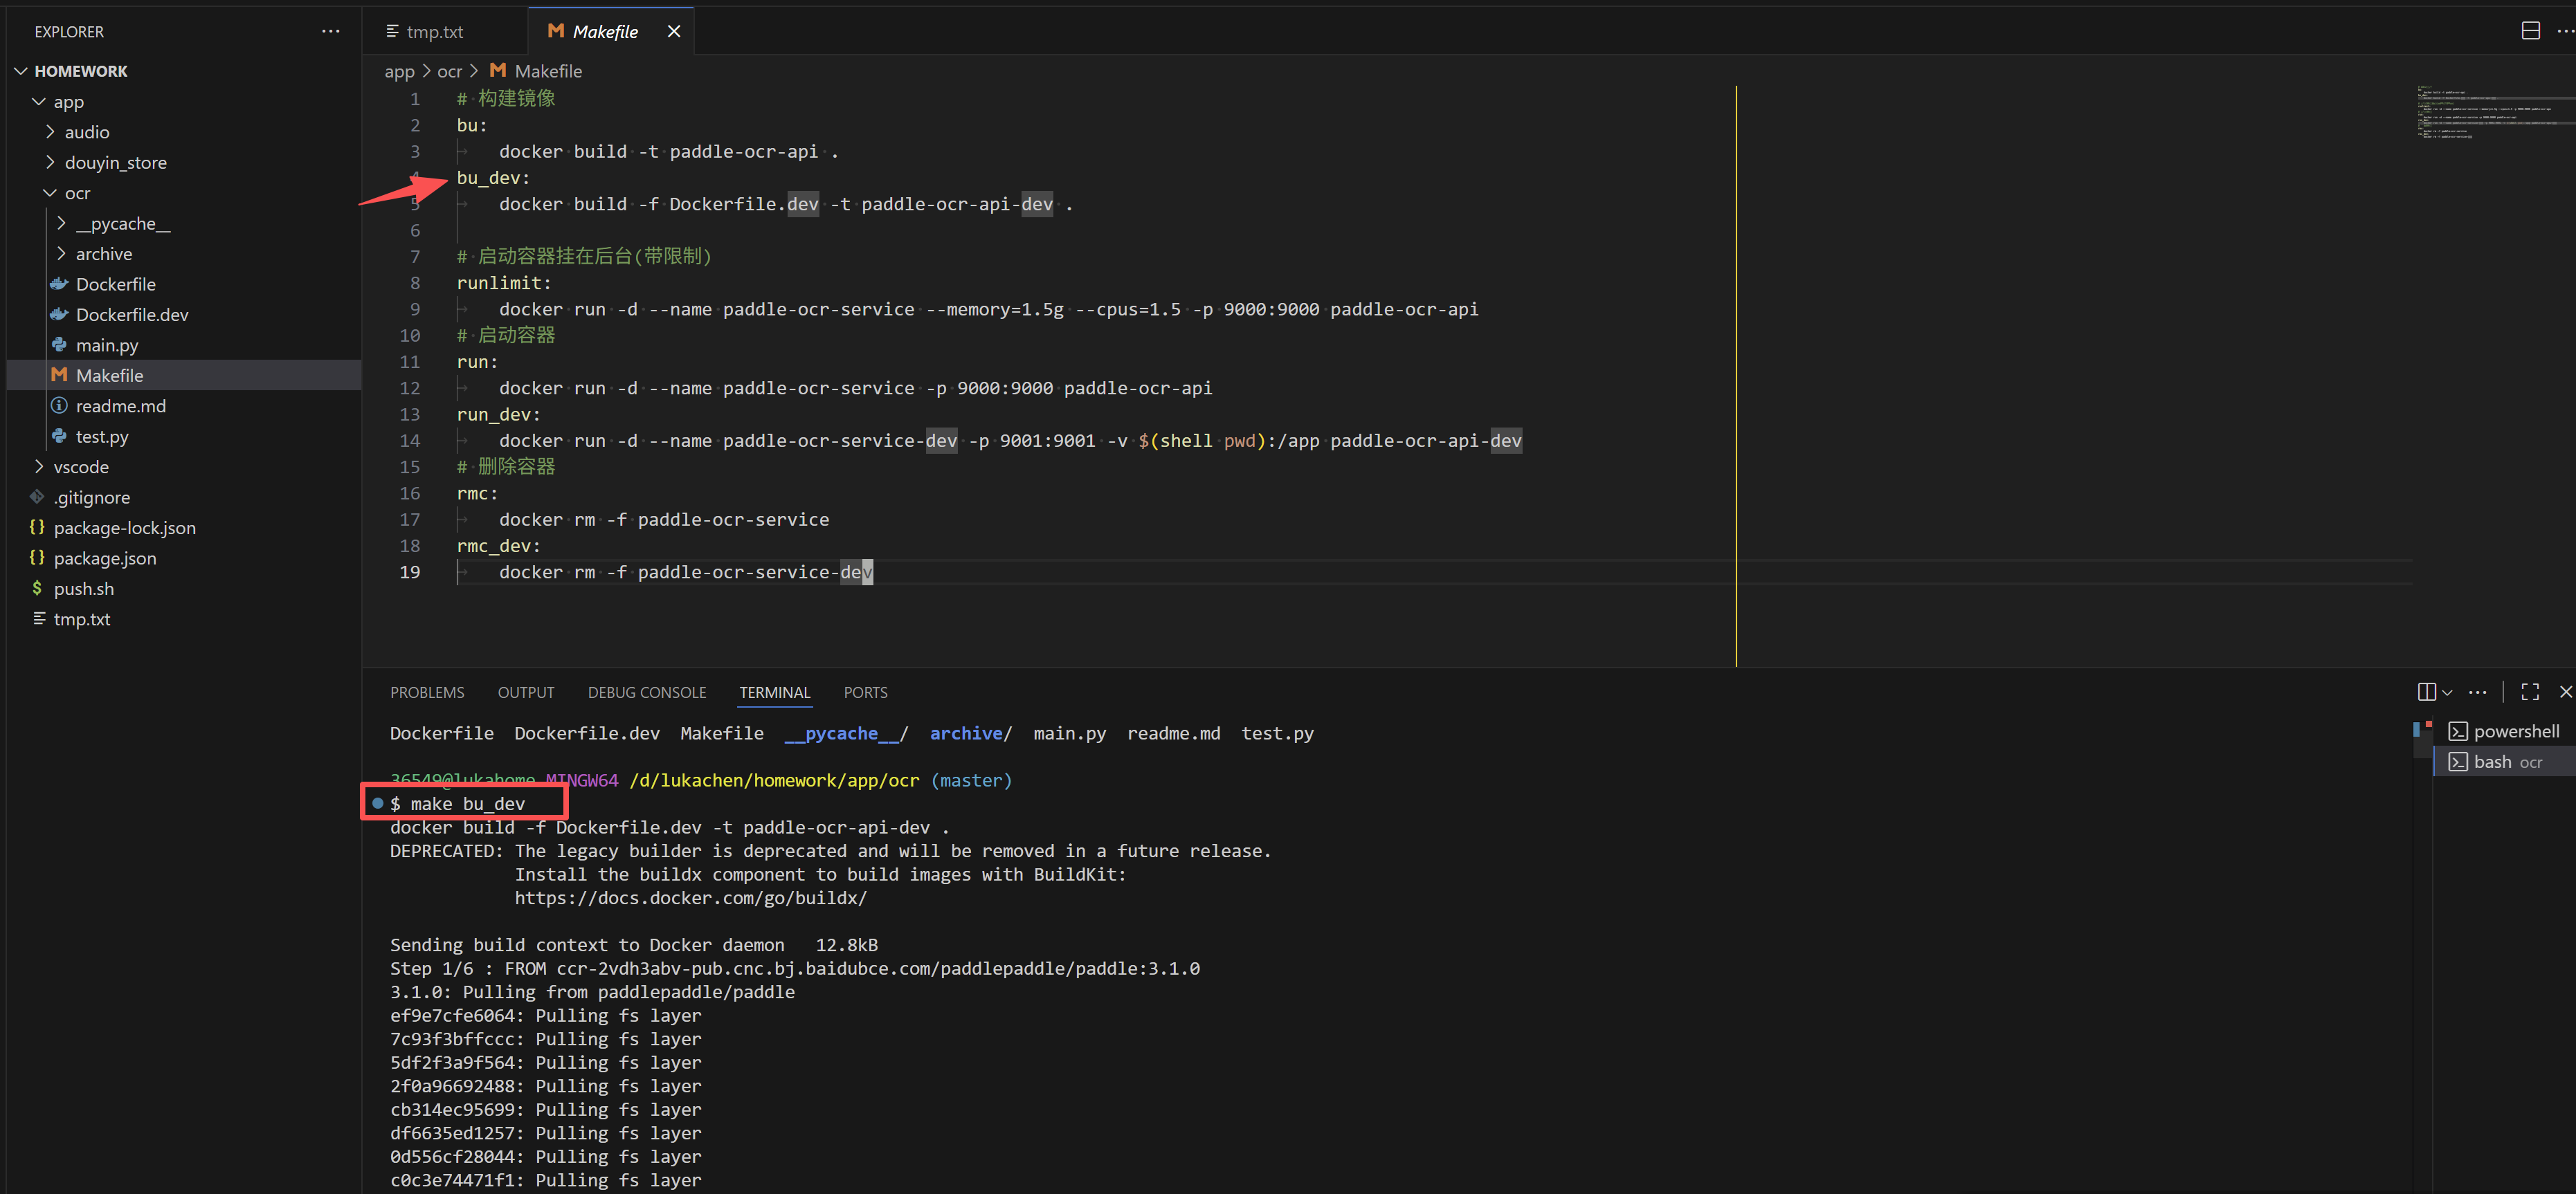The height and width of the screenshot is (1194, 2576).
Task: Expand the vscode folder
Action: tap(39, 467)
